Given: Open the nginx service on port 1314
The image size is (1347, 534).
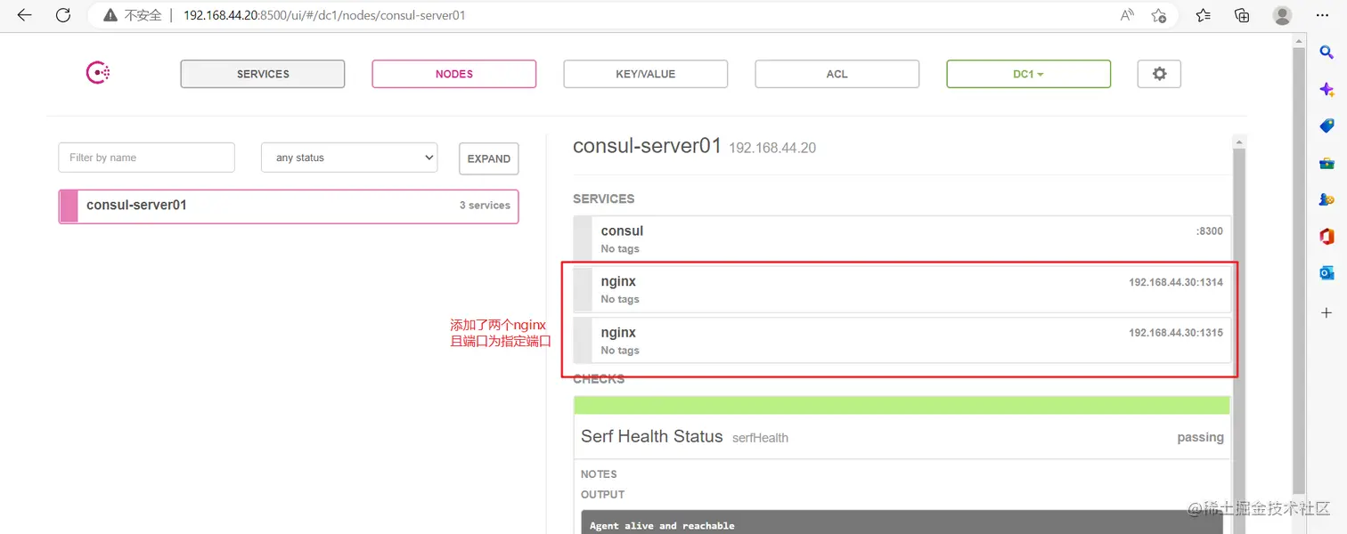Looking at the screenshot, I should click(x=902, y=289).
